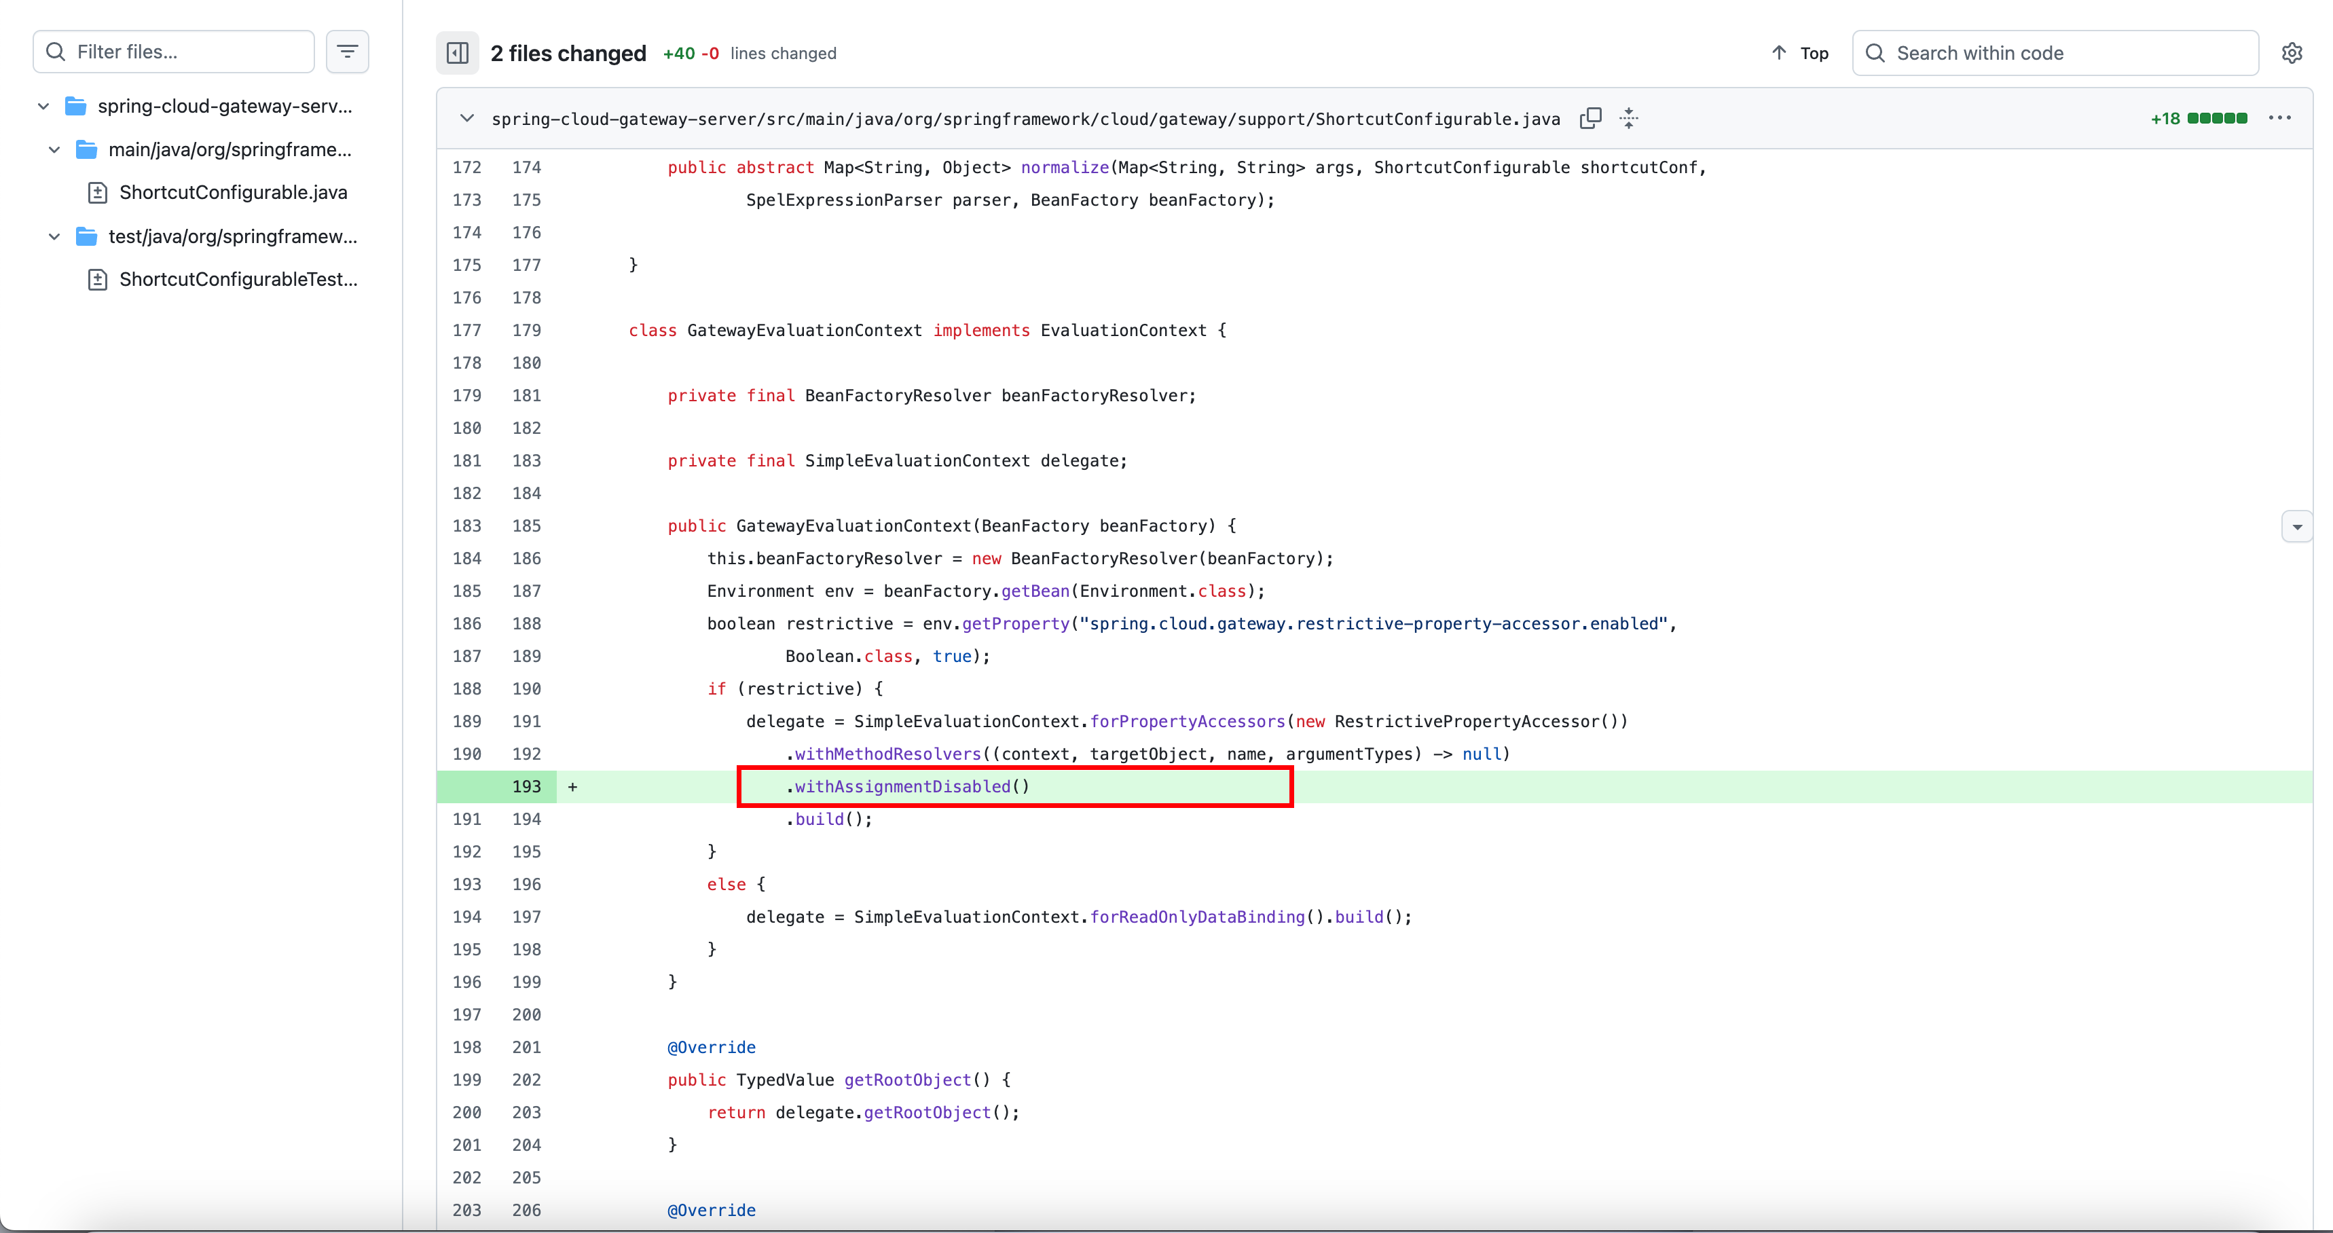Copy the ShortcutConfigurable.java file path
2333x1233 pixels.
1590,119
